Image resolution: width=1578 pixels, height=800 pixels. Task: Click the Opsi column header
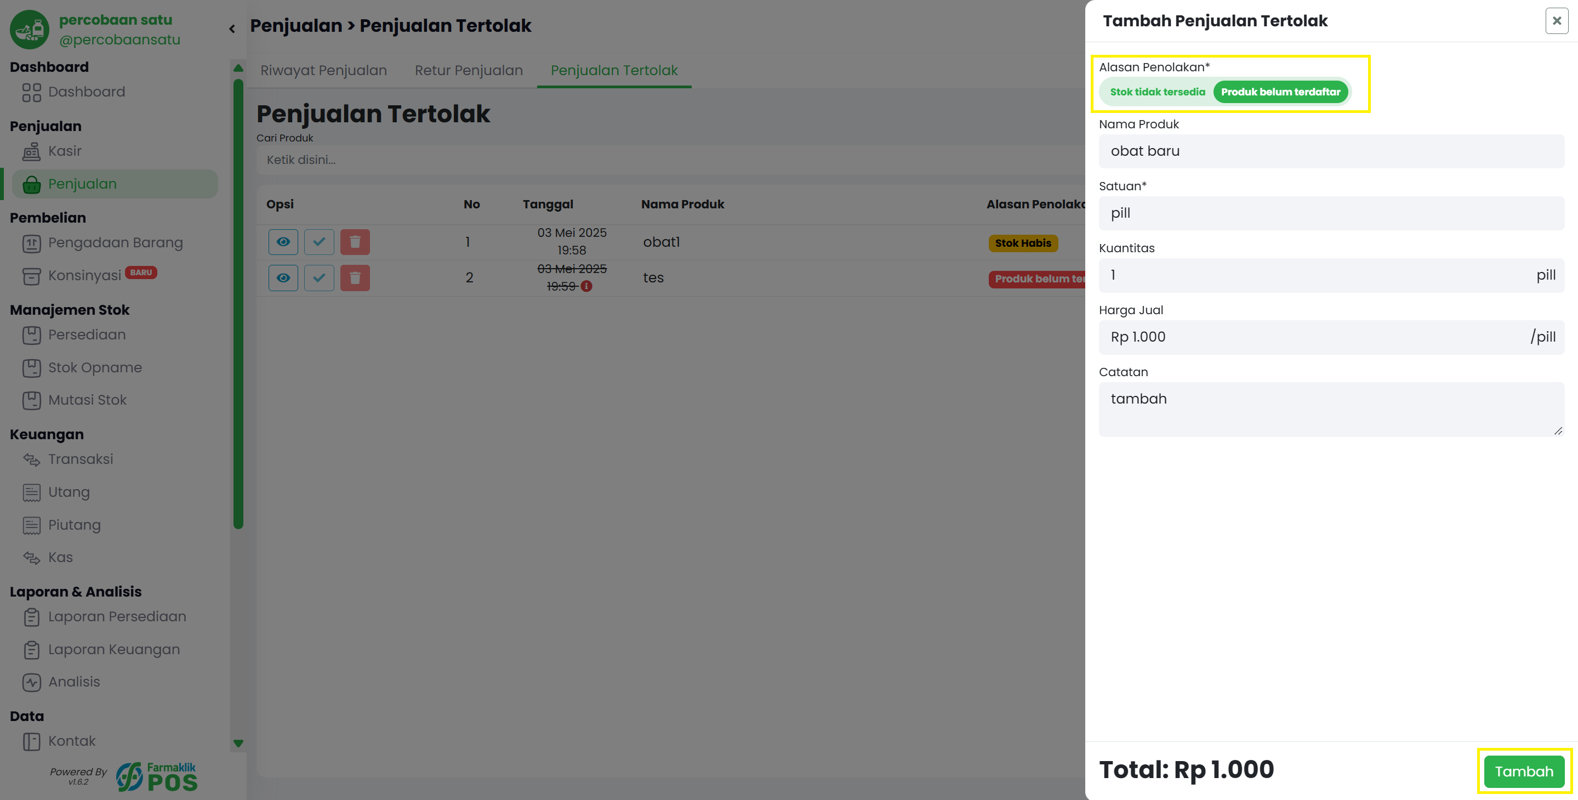280,204
